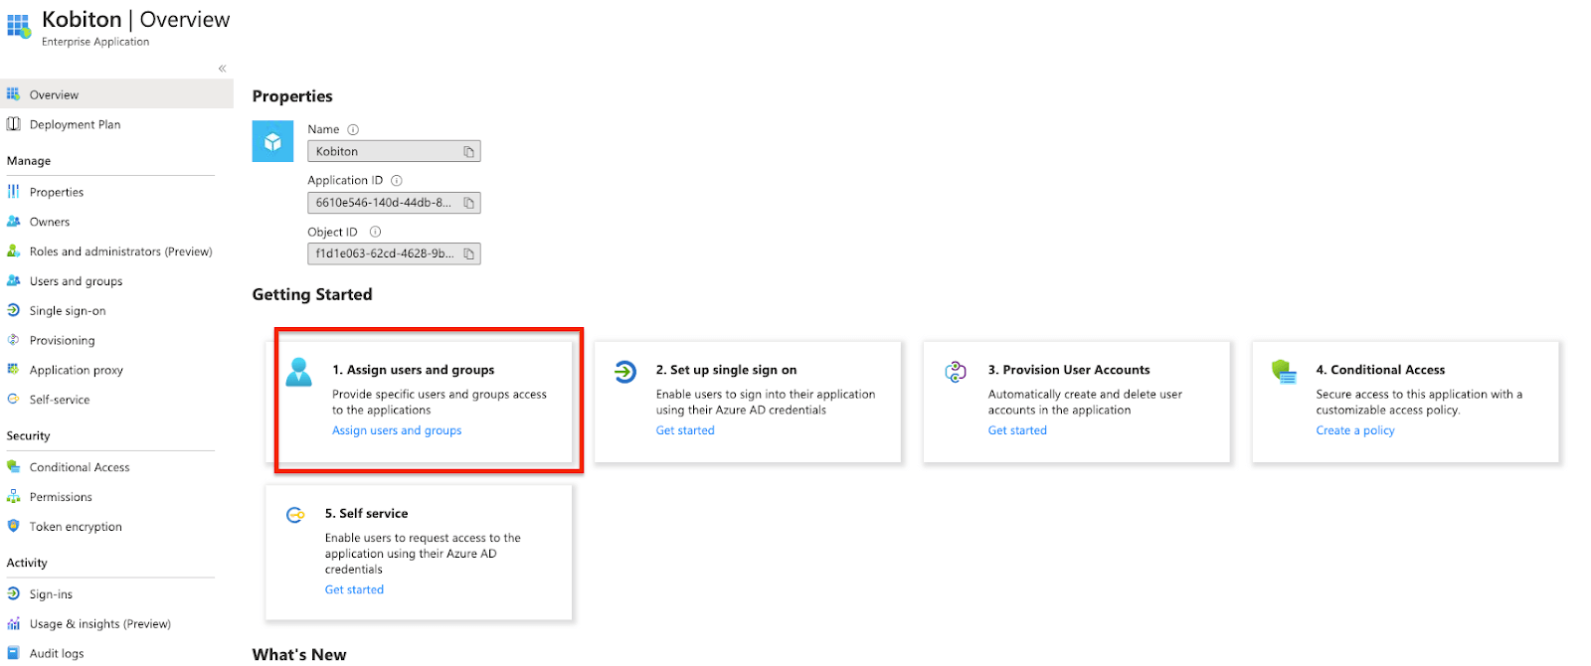Click the '2. Set up single sign on' heading
Screen dimensions: 1591x666
click(726, 370)
